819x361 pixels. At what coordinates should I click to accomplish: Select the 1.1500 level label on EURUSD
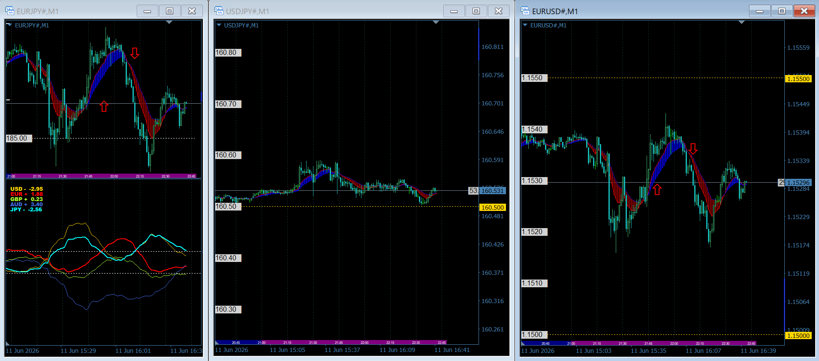coord(534,335)
